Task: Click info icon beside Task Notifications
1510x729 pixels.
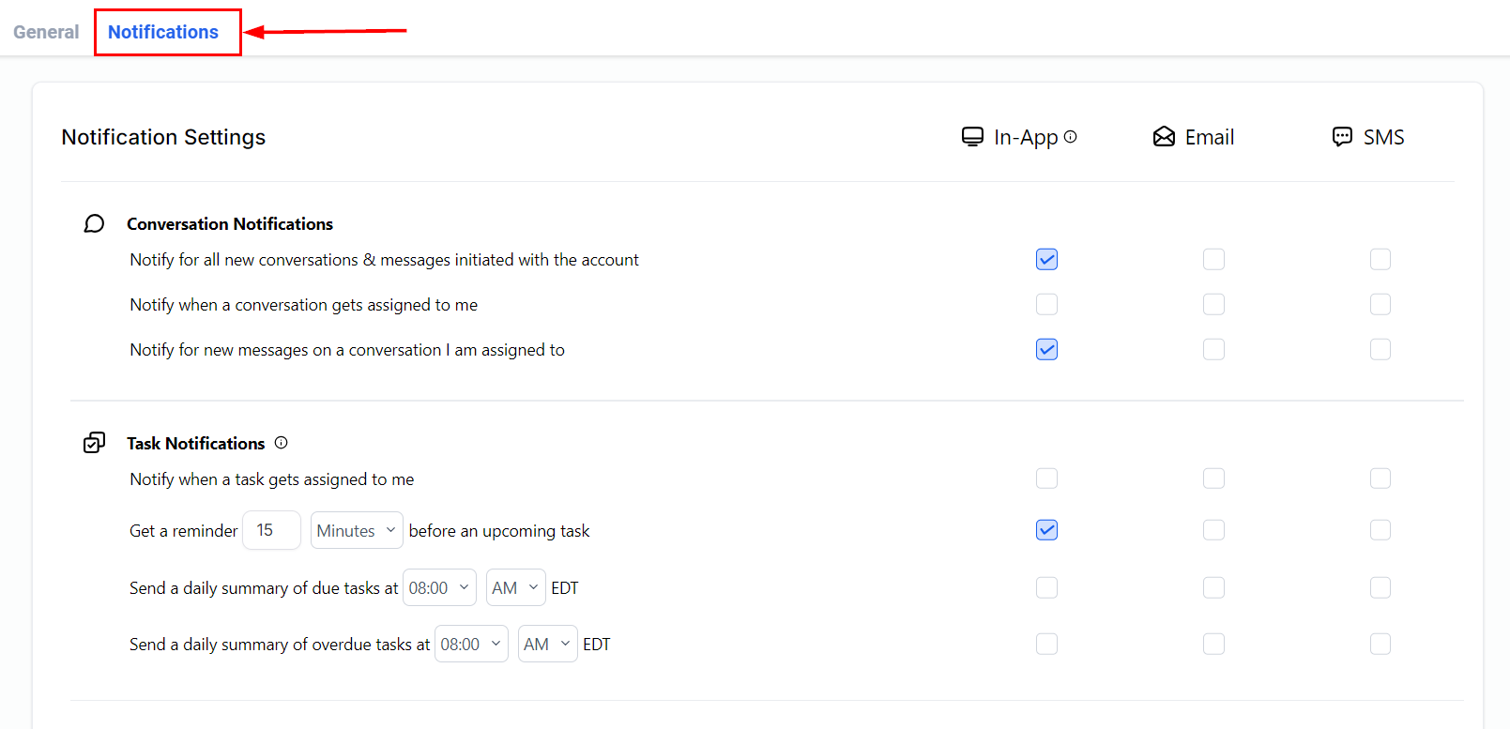Action: coord(281,443)
